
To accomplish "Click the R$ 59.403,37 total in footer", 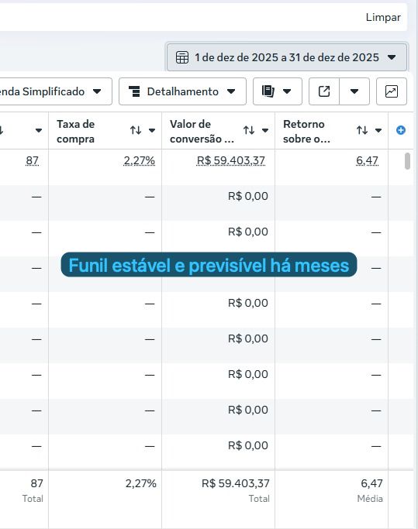I will click(x=236, y=483).
